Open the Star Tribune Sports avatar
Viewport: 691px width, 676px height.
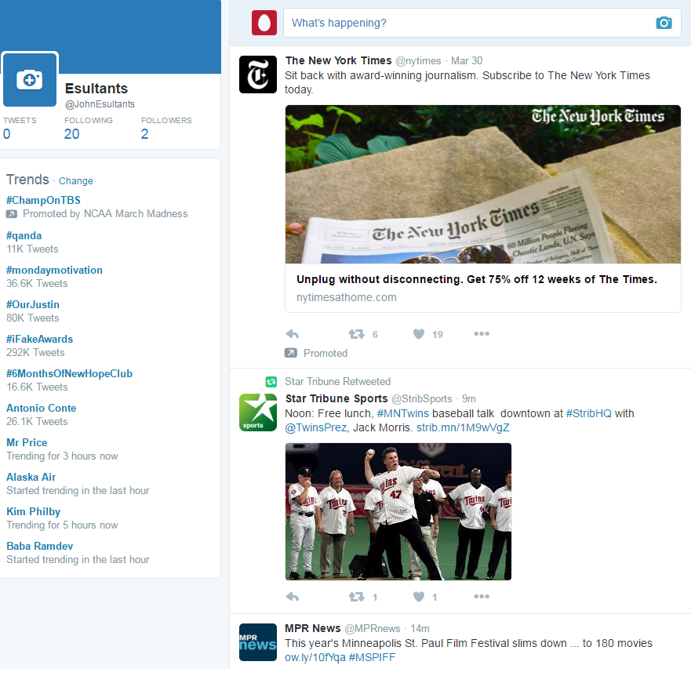(x=258, y=413)
